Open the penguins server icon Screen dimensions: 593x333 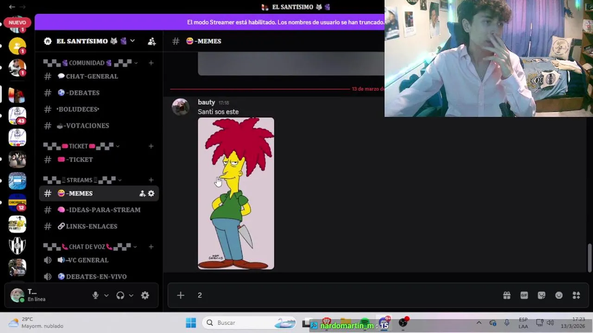click(17, 159)
